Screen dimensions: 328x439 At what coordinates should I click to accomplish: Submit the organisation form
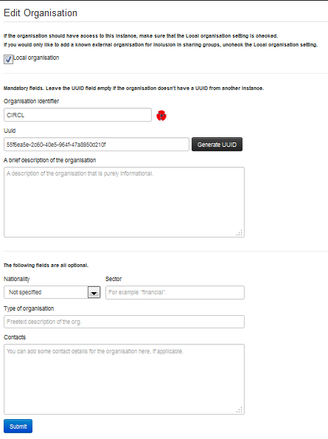click(x=18, y=426)
